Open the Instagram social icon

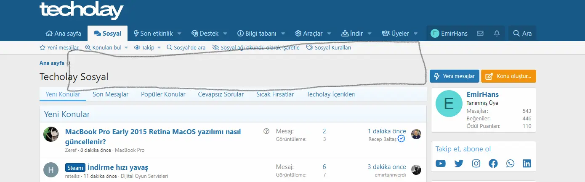click(476, 164)
